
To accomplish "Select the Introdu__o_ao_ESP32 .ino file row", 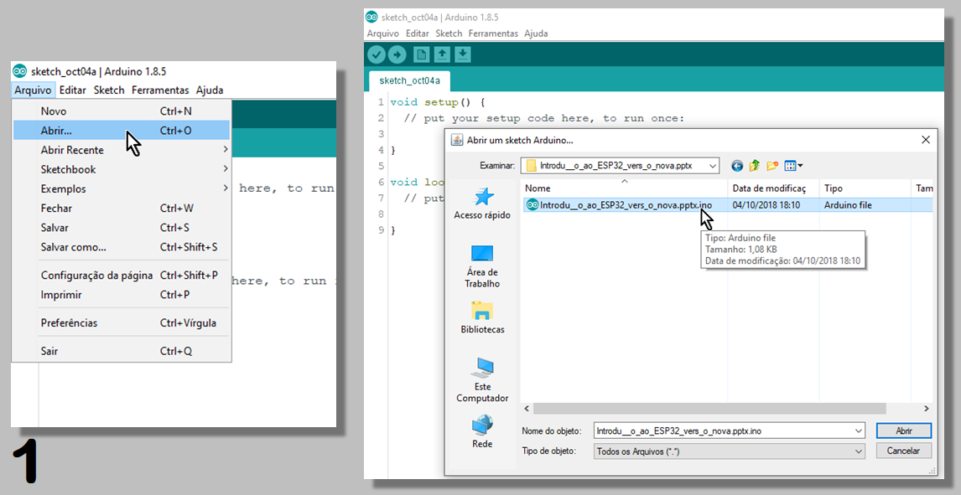I will [x=728, y=205].
